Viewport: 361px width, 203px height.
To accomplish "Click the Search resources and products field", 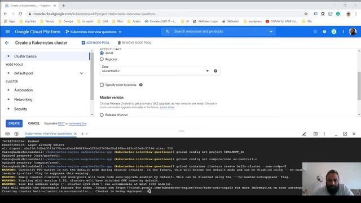I will pyautogui.click(x=219, y=32).
